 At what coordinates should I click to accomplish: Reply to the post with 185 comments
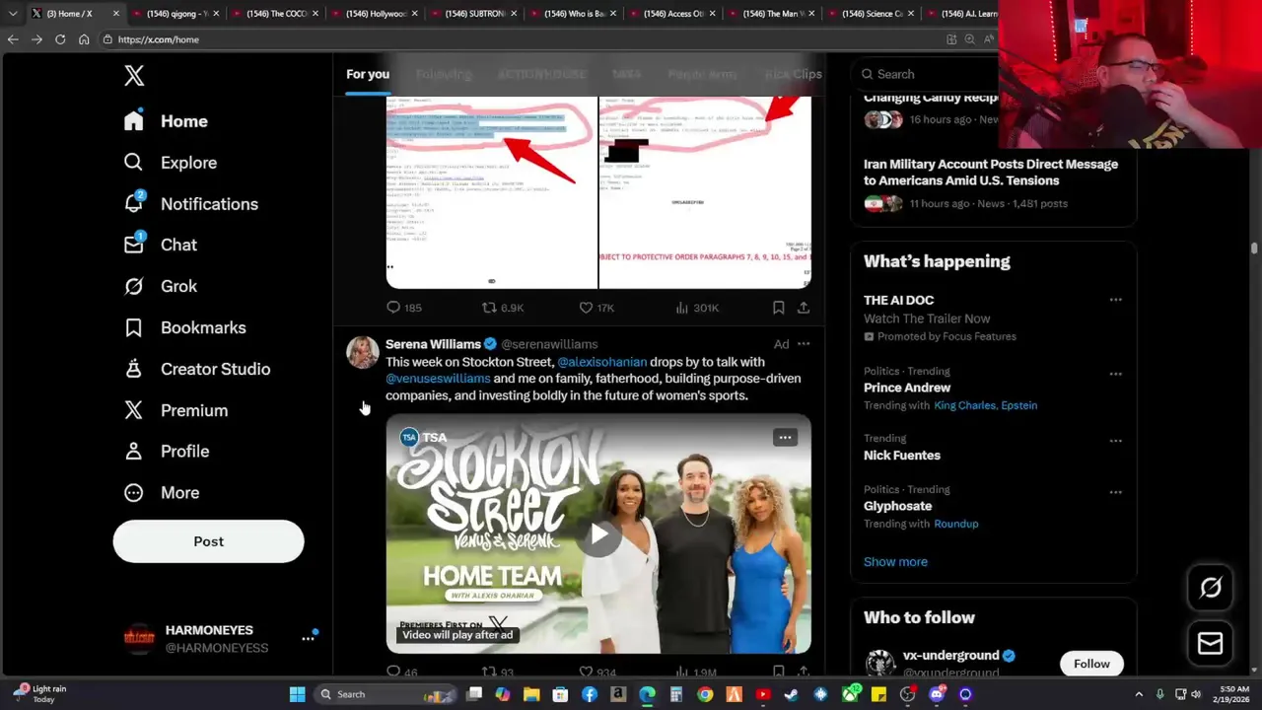(x=403, y=308)
